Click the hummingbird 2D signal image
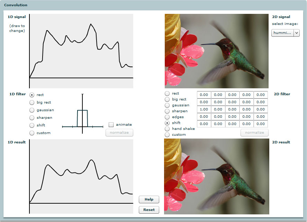The image size is (307, 222). point(217,51)
